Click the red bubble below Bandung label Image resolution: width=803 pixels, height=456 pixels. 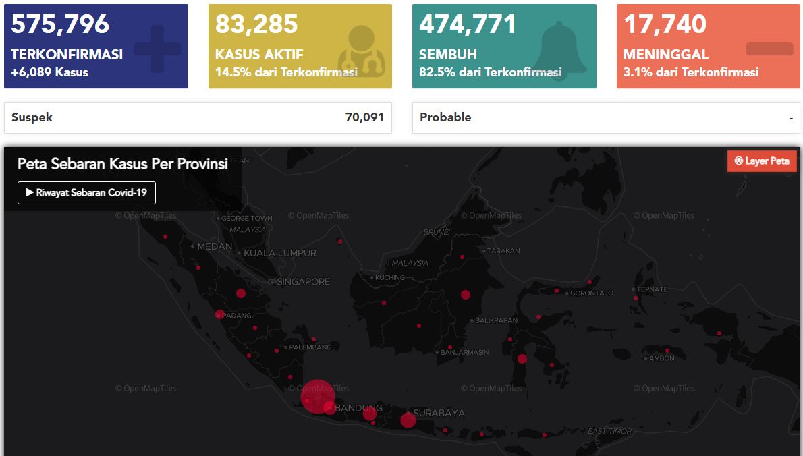coord(369,414)
